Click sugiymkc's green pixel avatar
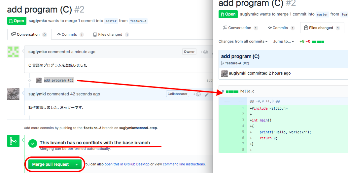348x173 pixels. click(x=13, y=52)
